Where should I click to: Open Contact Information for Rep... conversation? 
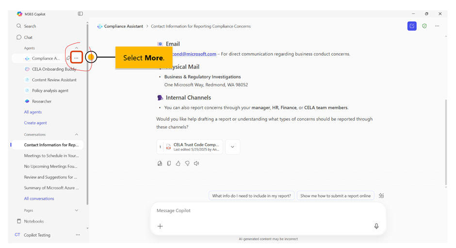click(x=48, y=145)
